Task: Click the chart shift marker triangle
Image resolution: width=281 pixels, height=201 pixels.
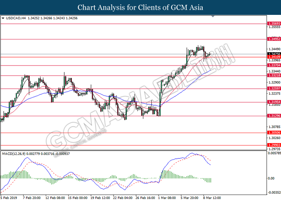Action: (x=213, y=16)
